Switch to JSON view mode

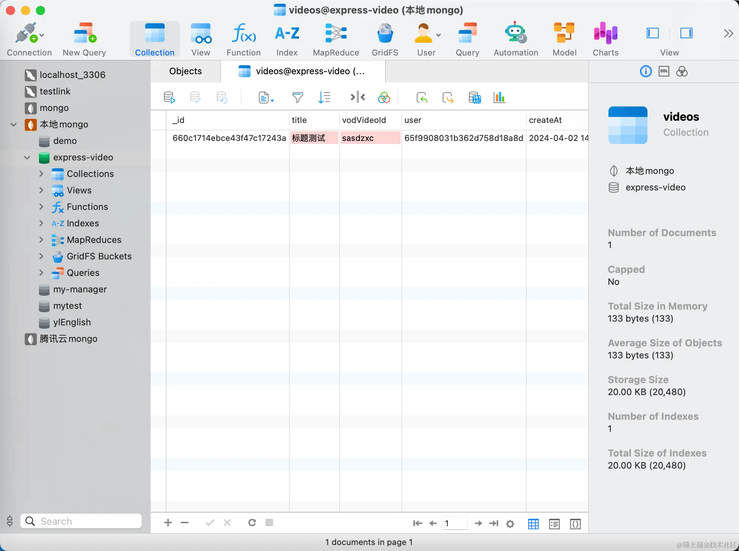(x=575, y=524)
